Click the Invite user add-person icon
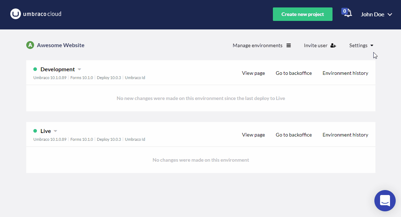This screenshot has height=217, width=401. click(333, 45)
